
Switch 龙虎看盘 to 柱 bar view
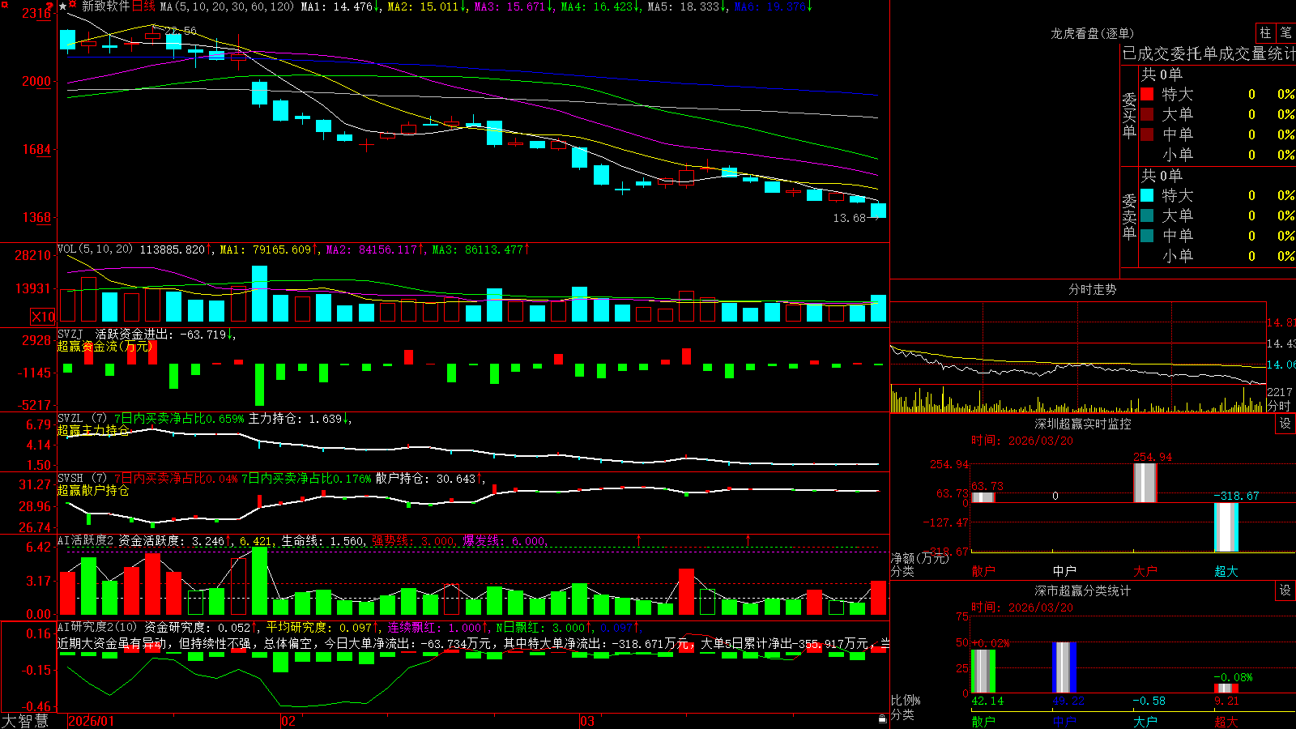[1265, 33]
